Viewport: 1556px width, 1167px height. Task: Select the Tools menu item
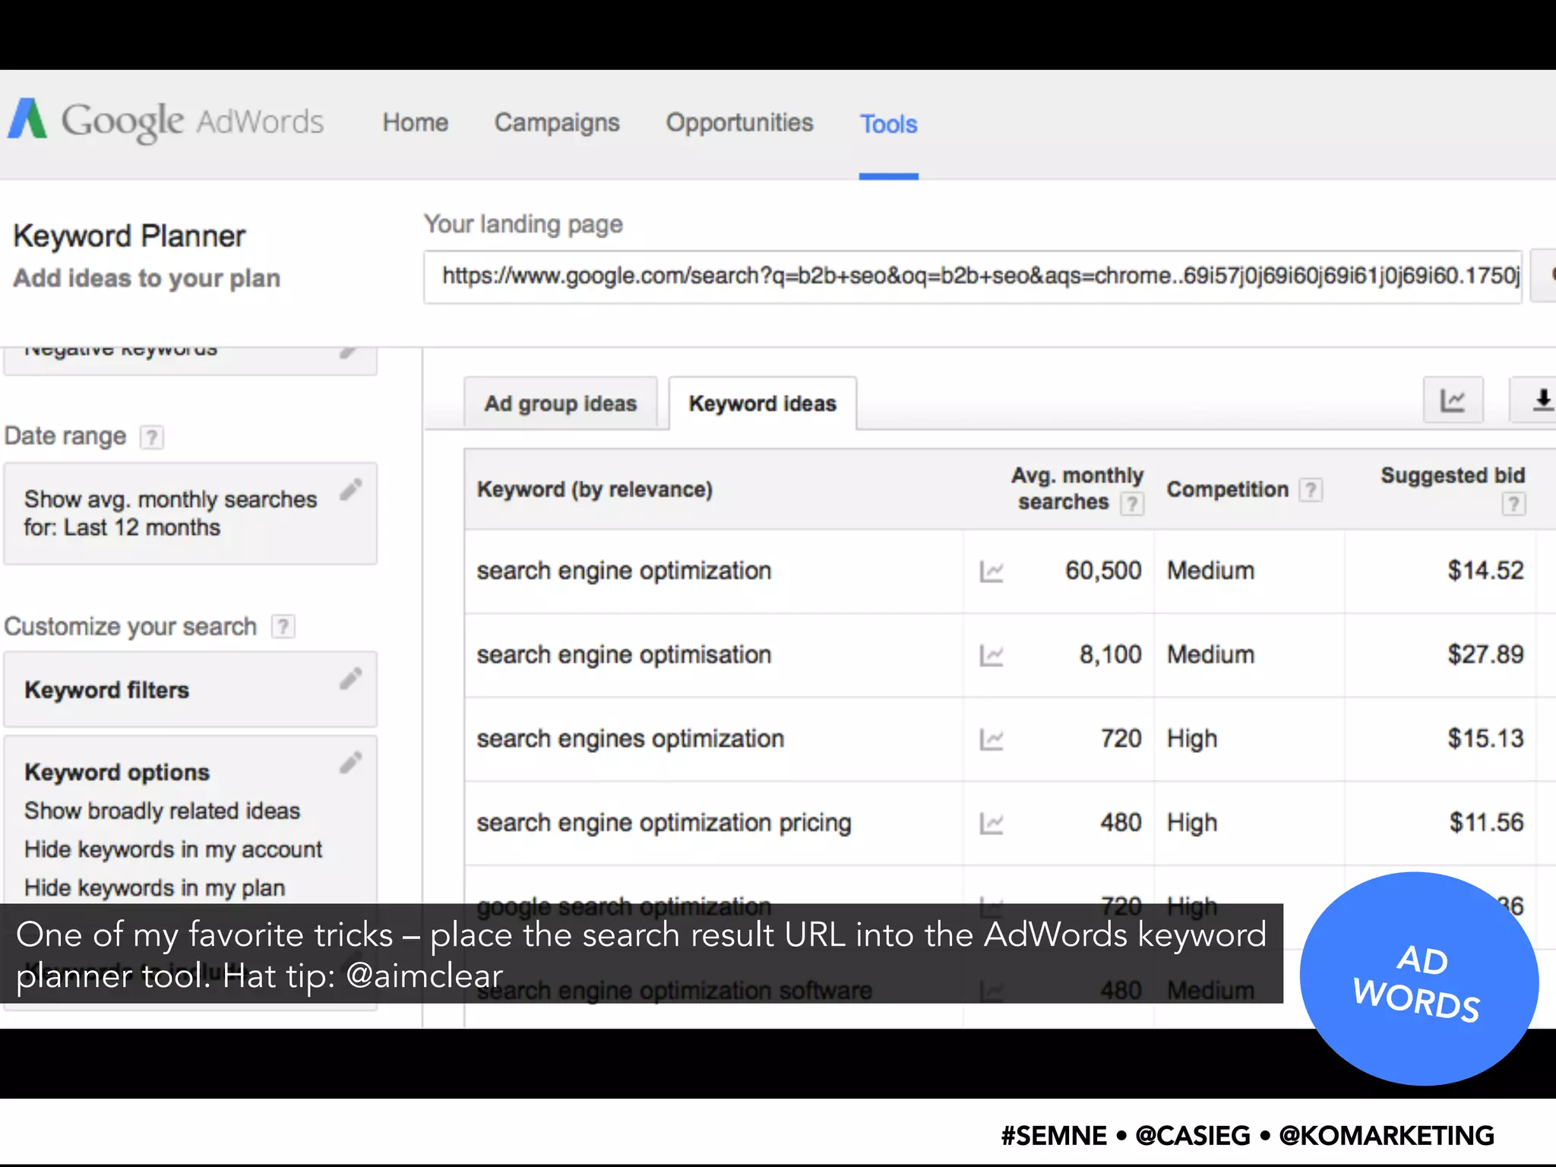tap(888, 124)
